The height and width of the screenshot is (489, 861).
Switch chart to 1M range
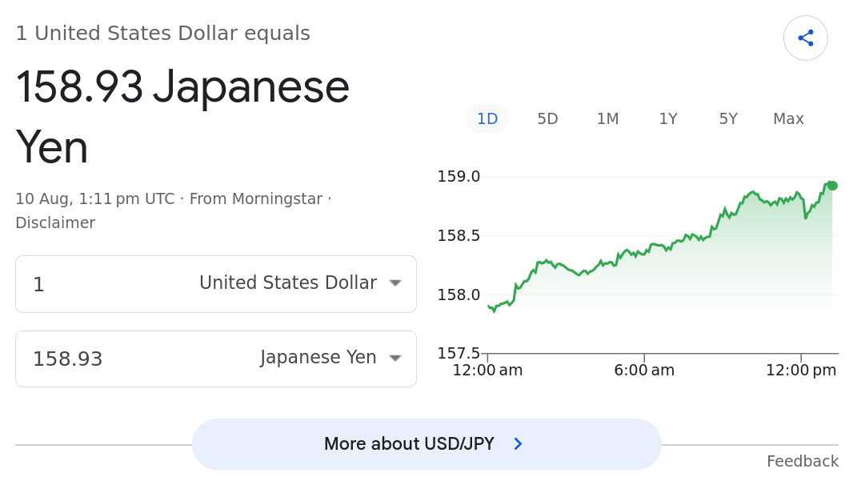tap(608, 118)
